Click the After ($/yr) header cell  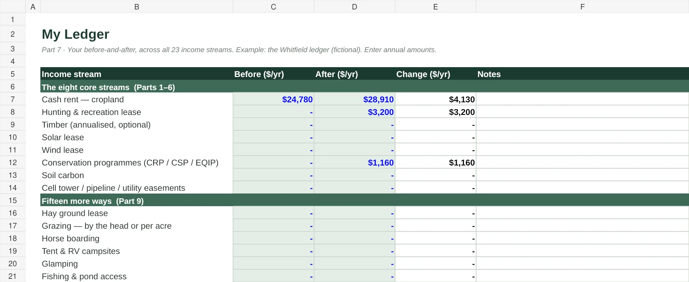tap(355, 74)
